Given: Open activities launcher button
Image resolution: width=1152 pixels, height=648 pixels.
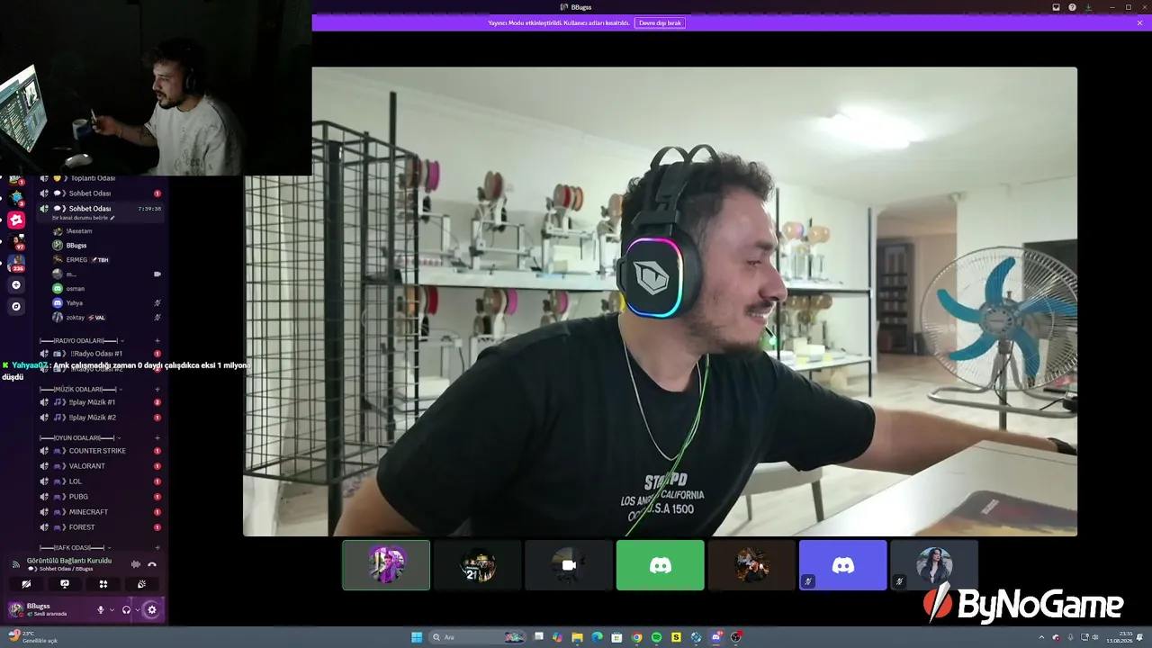Looking at the screenshot, I should pyautogui.click(x=103, y=584).
